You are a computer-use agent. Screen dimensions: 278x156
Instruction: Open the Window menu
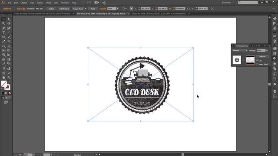click(x=65, y=3)
